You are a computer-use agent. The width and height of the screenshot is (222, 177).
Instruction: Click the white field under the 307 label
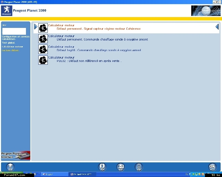tap(14, 31)
